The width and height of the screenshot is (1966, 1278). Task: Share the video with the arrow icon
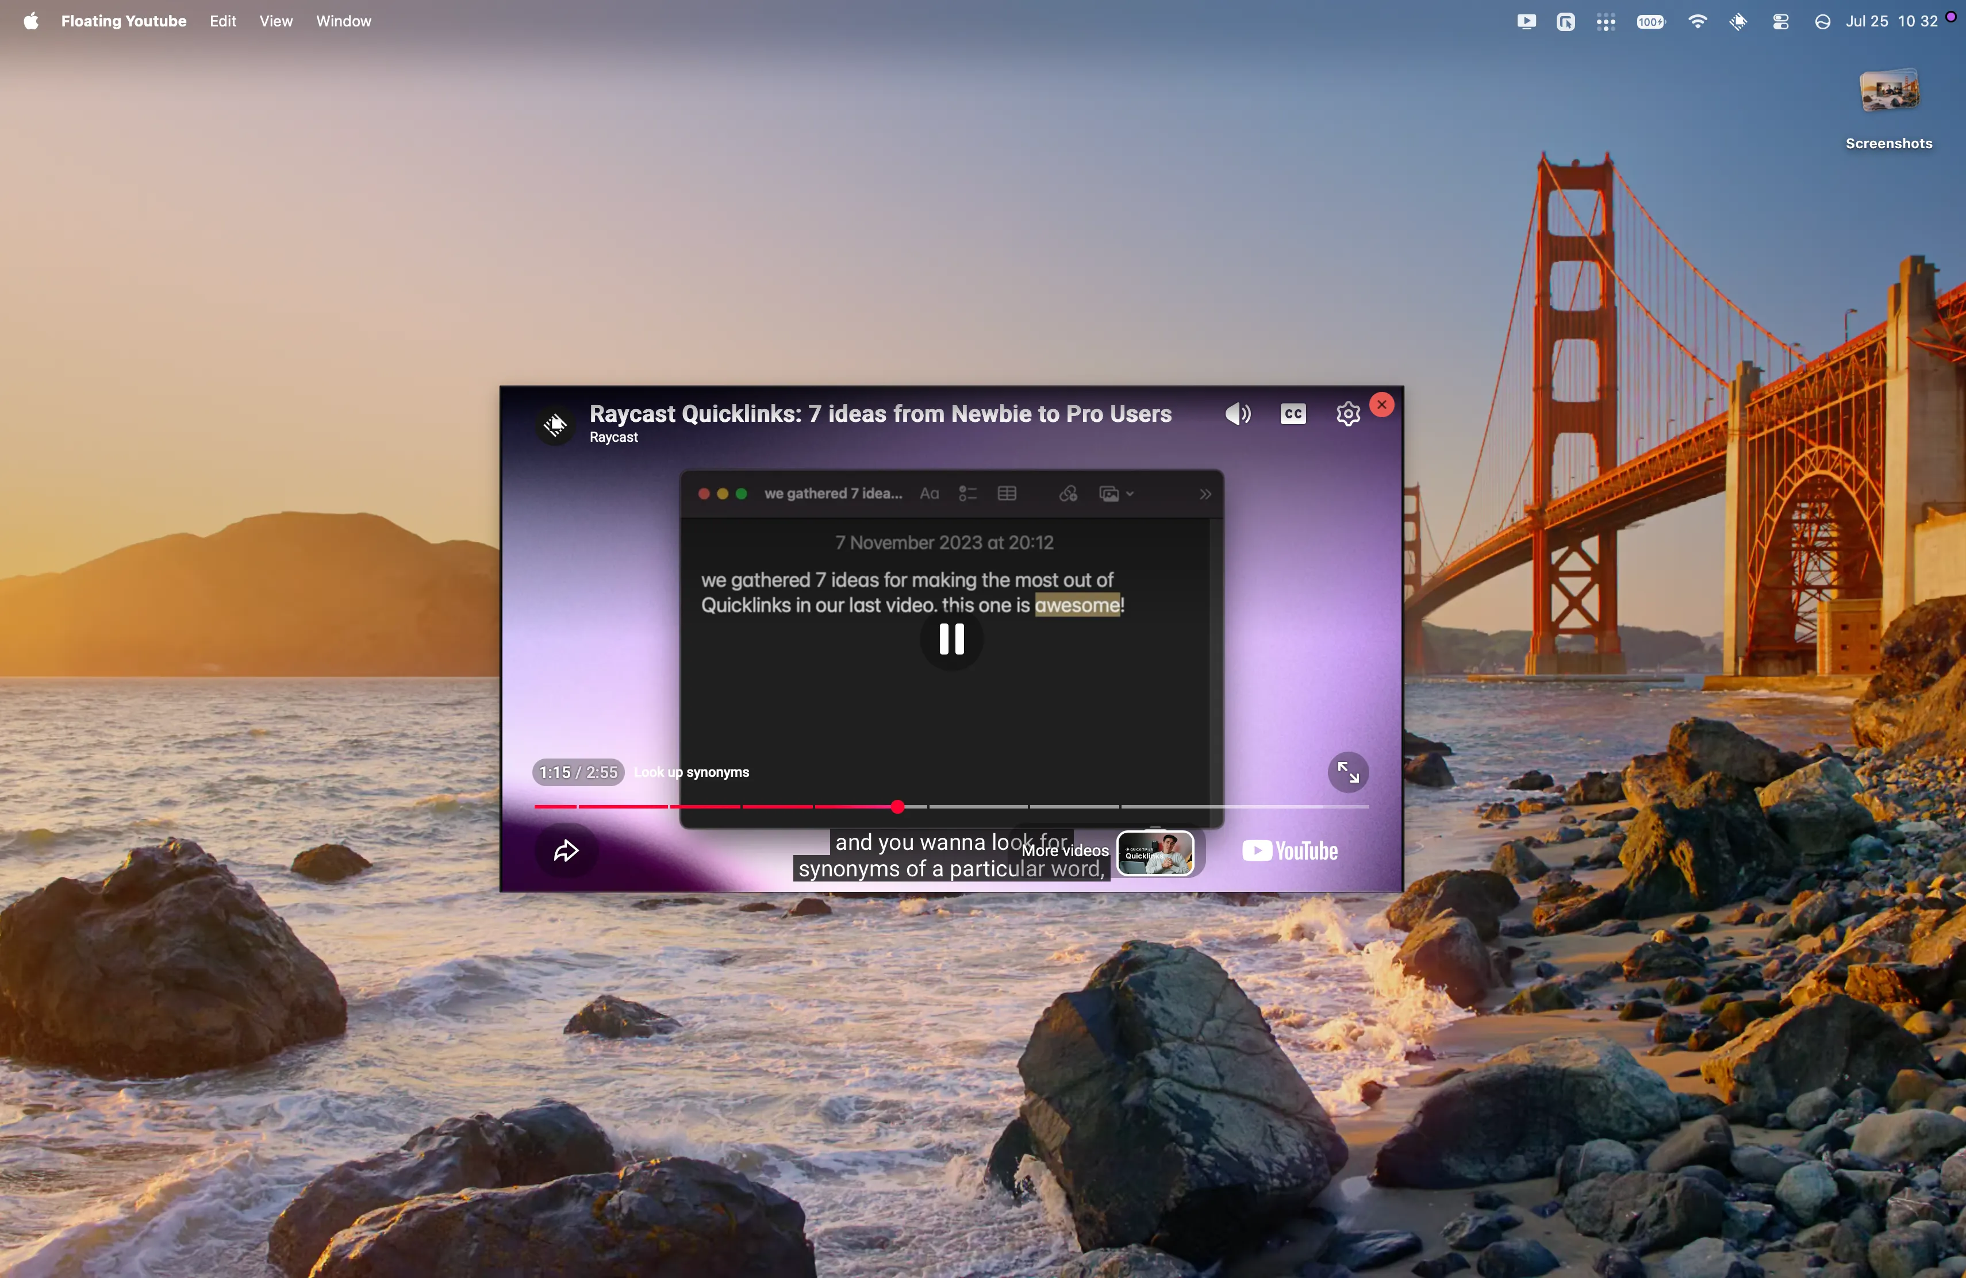pyautogui.click(x=566, y=850)
